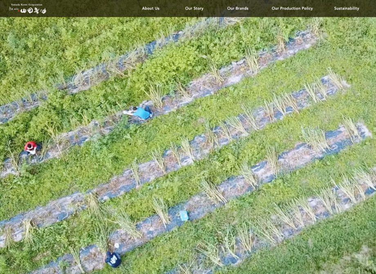Click About Us to view company info
Screen dimensions: 376x274
(x=151, y=8)
